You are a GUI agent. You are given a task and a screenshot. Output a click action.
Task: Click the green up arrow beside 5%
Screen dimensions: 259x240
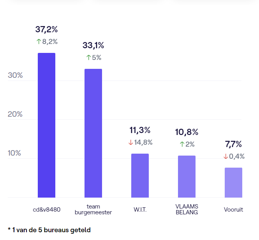(x=88, y=58)
